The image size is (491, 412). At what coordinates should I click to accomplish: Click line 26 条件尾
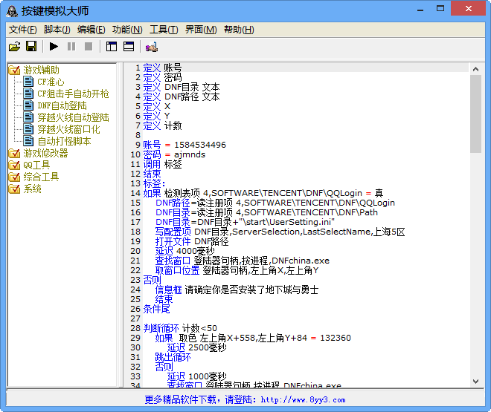click(156, 310)
